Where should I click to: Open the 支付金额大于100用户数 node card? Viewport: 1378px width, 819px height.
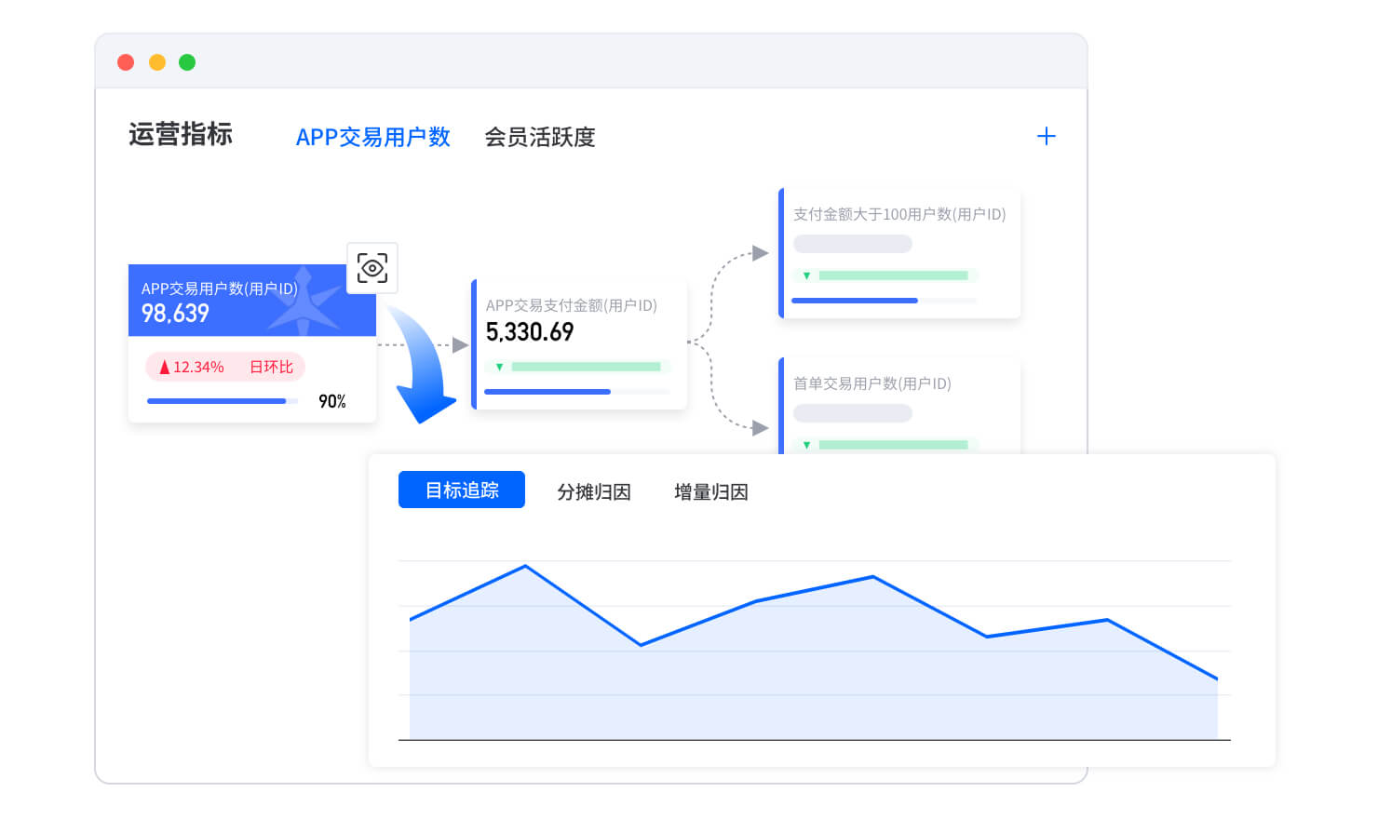899,253
